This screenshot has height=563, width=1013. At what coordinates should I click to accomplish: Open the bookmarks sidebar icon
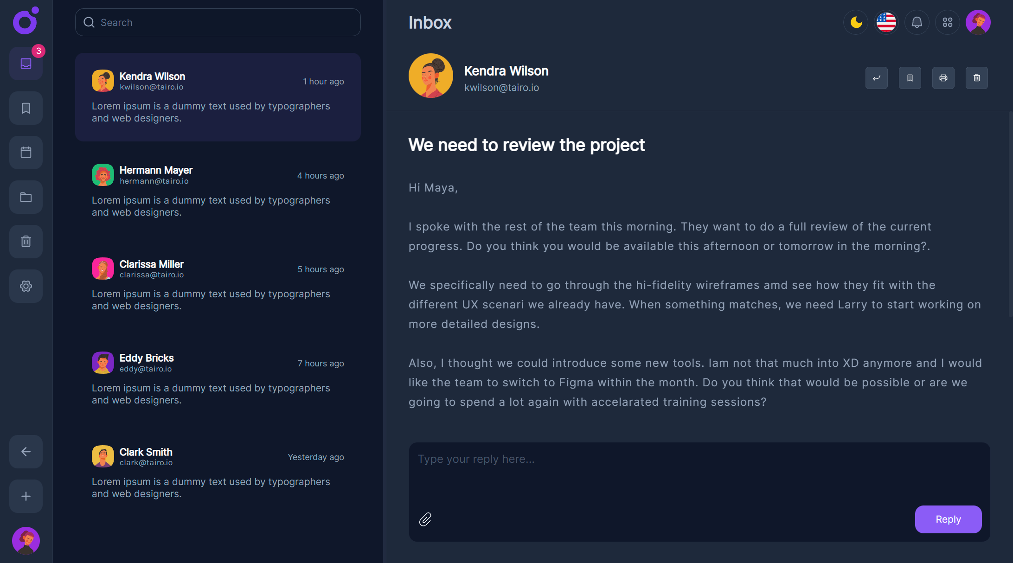coord(26,108)
